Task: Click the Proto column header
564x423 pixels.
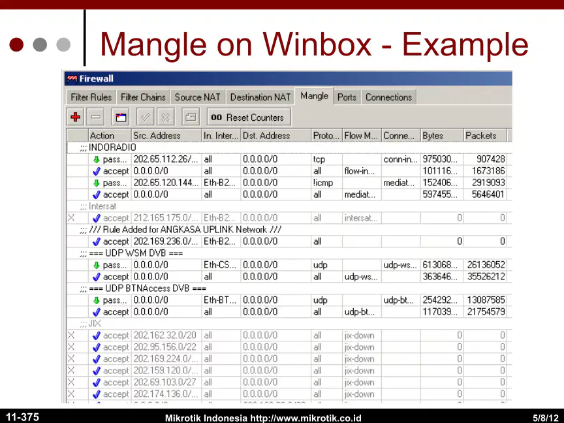Action: point(326,136)
